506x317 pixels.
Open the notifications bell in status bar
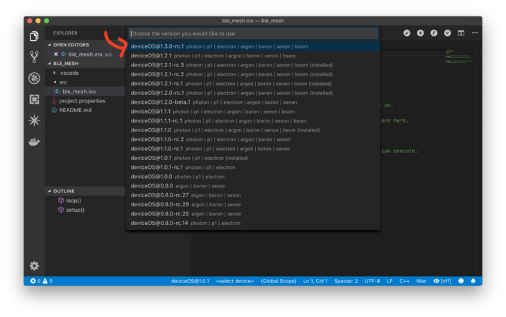(x=473, y=281)
